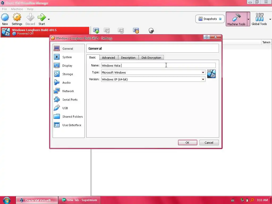This screenshot has height=204, width=272.
Task: Open the Shared Folders settings category
Action: click(x=69, y=117)
